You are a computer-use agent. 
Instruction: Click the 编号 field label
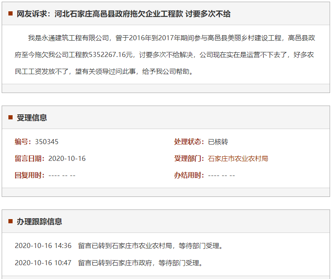click(23, 142)
